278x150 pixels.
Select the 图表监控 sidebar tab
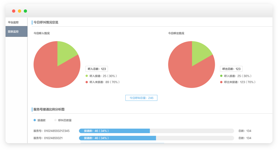pos(13,31)
